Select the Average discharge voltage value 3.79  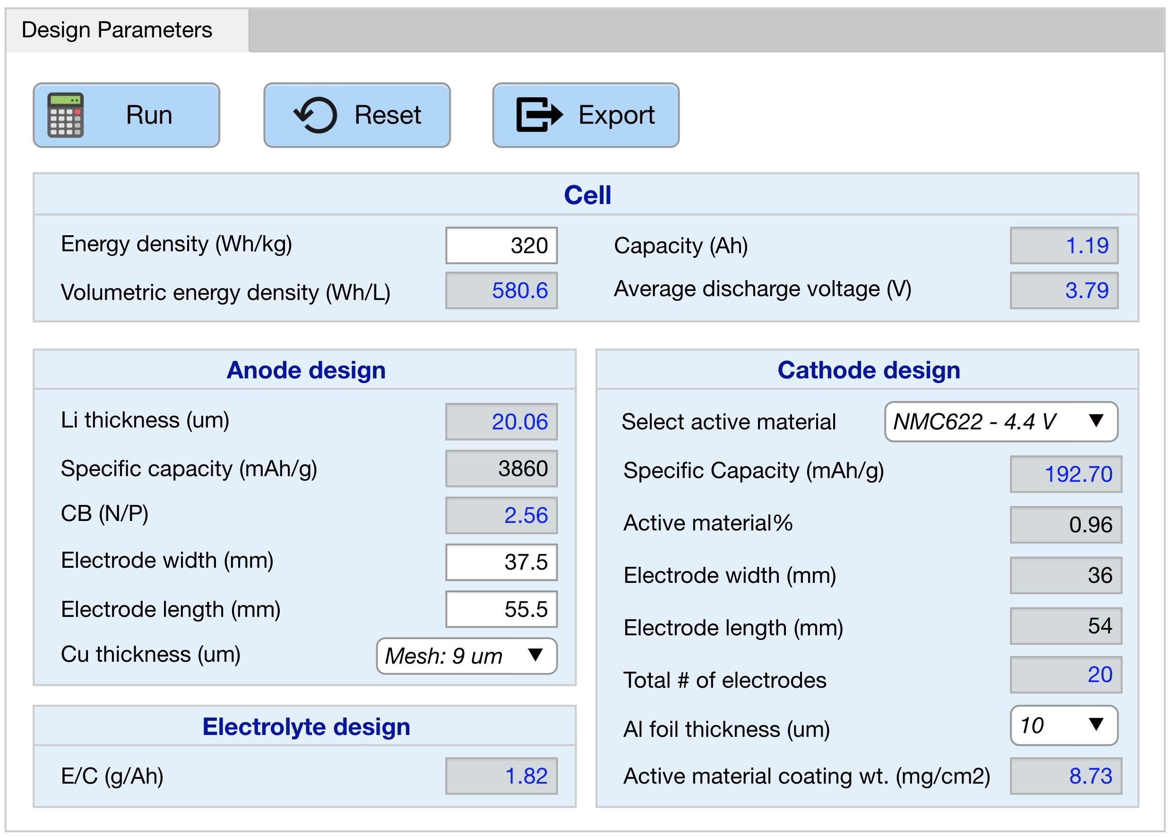[1064, 290]
